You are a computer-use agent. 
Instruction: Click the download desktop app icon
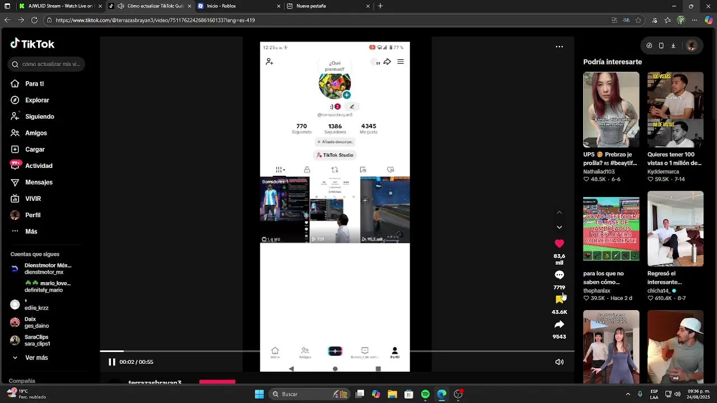[673, 46]
